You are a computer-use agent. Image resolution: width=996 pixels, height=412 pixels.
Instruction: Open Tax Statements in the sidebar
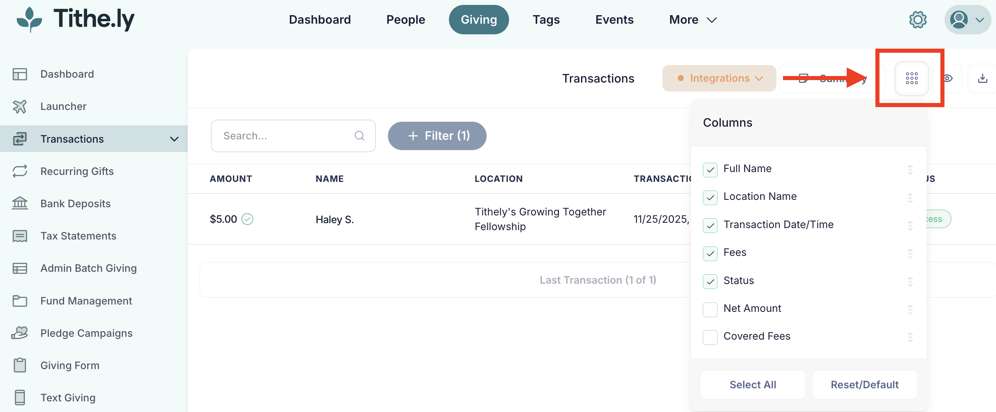click(x=79, y=236)
